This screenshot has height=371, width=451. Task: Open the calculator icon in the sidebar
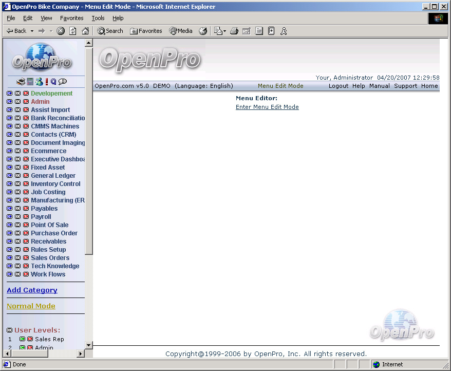tap(30, 82)
